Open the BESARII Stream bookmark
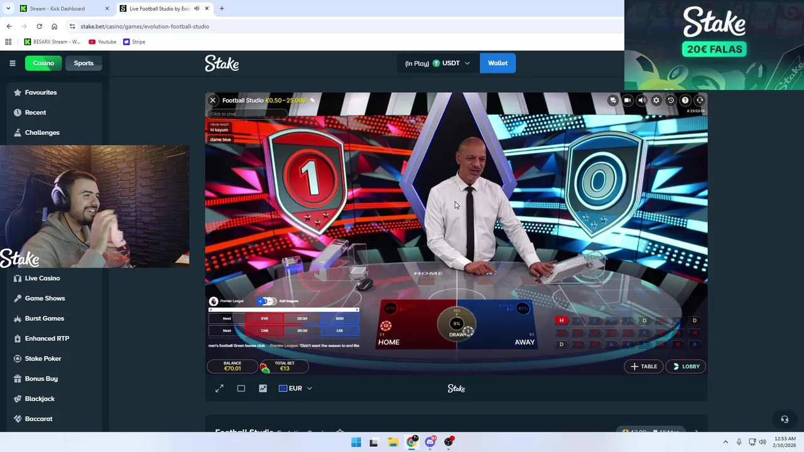The height and width of the screenshot is (452, 804). coord(52,42)
